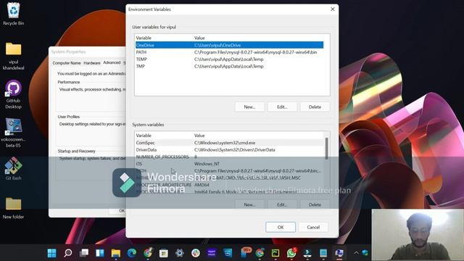Select the TMP user variable row
Viewport: 464px width, 261px height.
point(229,66)
